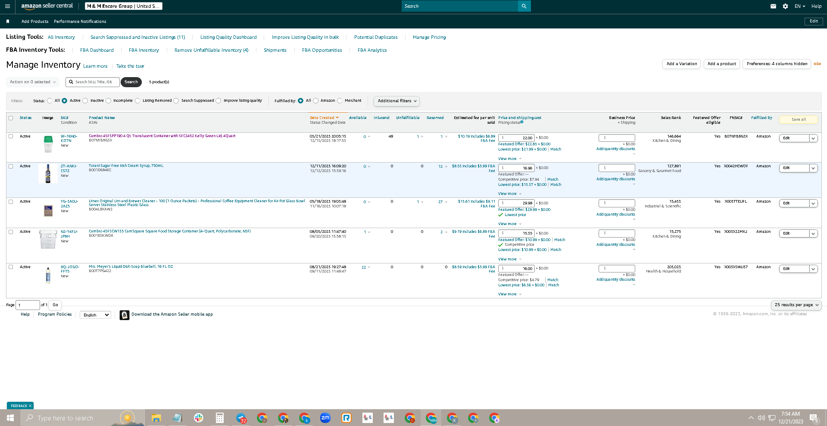827x426 pixels.
Task: Open the All Inventory listing tool
Action: pos(61,37)
